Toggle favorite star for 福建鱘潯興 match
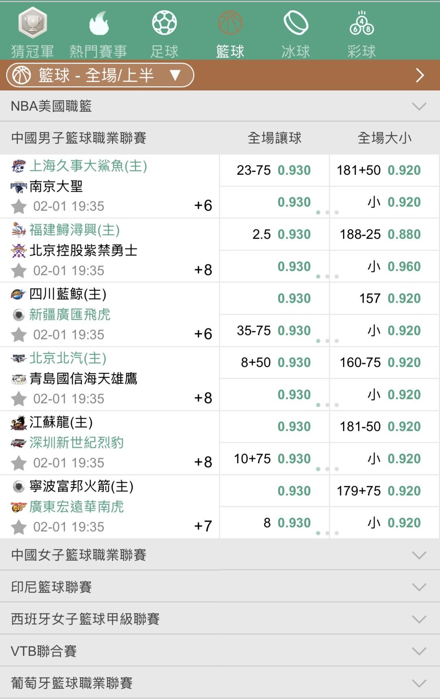The width and height of the screenshot is (440, 699). 19,270
